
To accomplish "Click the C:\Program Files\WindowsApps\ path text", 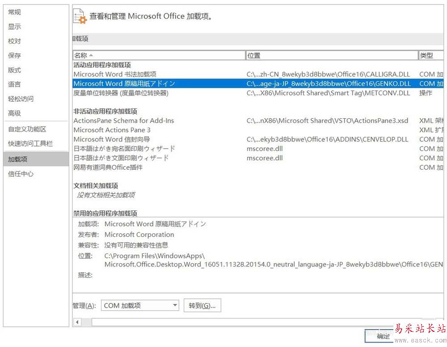I will point(155,256).
